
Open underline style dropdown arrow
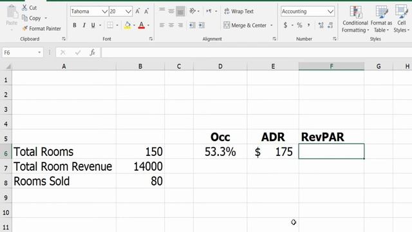[100, 25]
